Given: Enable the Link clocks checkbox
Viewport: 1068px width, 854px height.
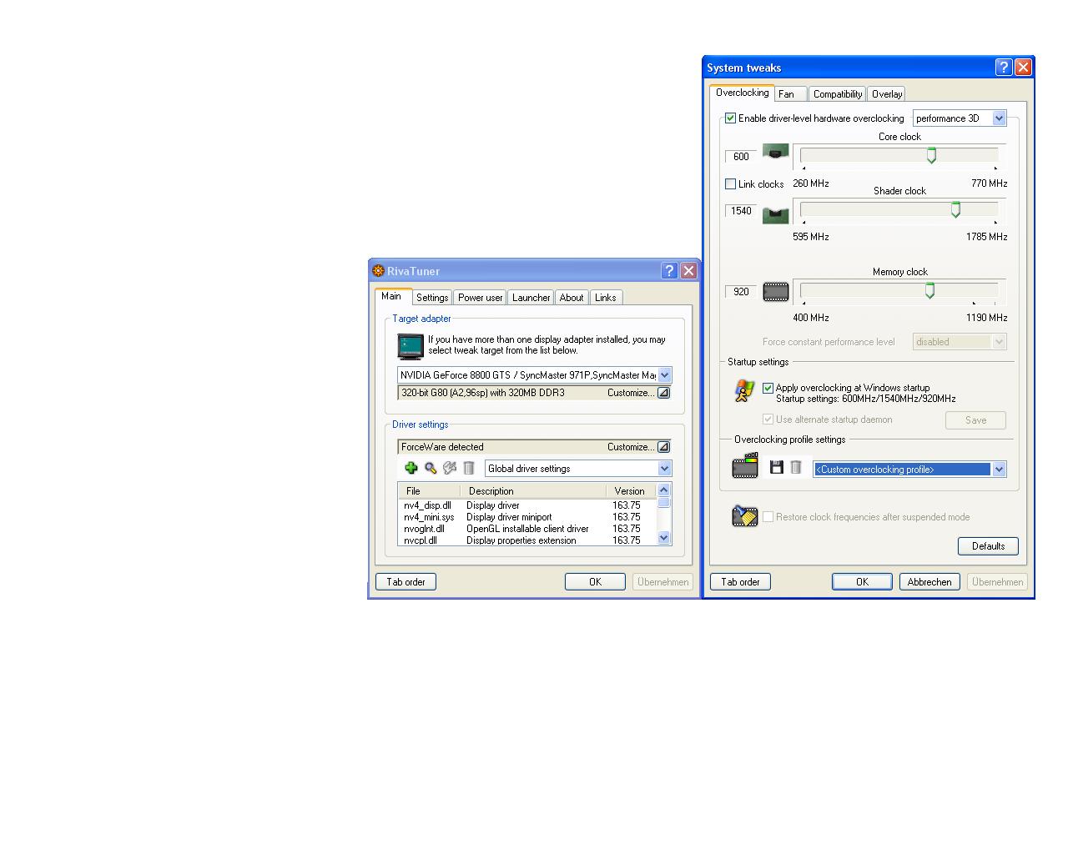Looking at the screenshot, I should tap(731, 184).
